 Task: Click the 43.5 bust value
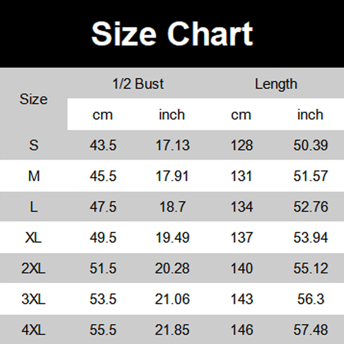(103, 145)
